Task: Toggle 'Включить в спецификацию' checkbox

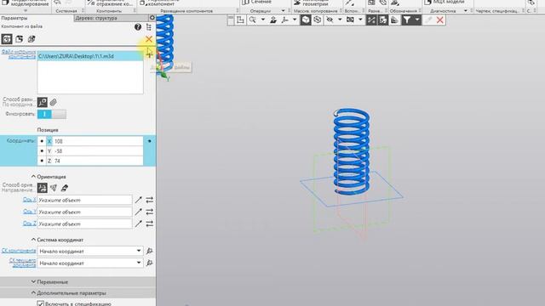Action: pyautogui.click(x=40, y=303)
